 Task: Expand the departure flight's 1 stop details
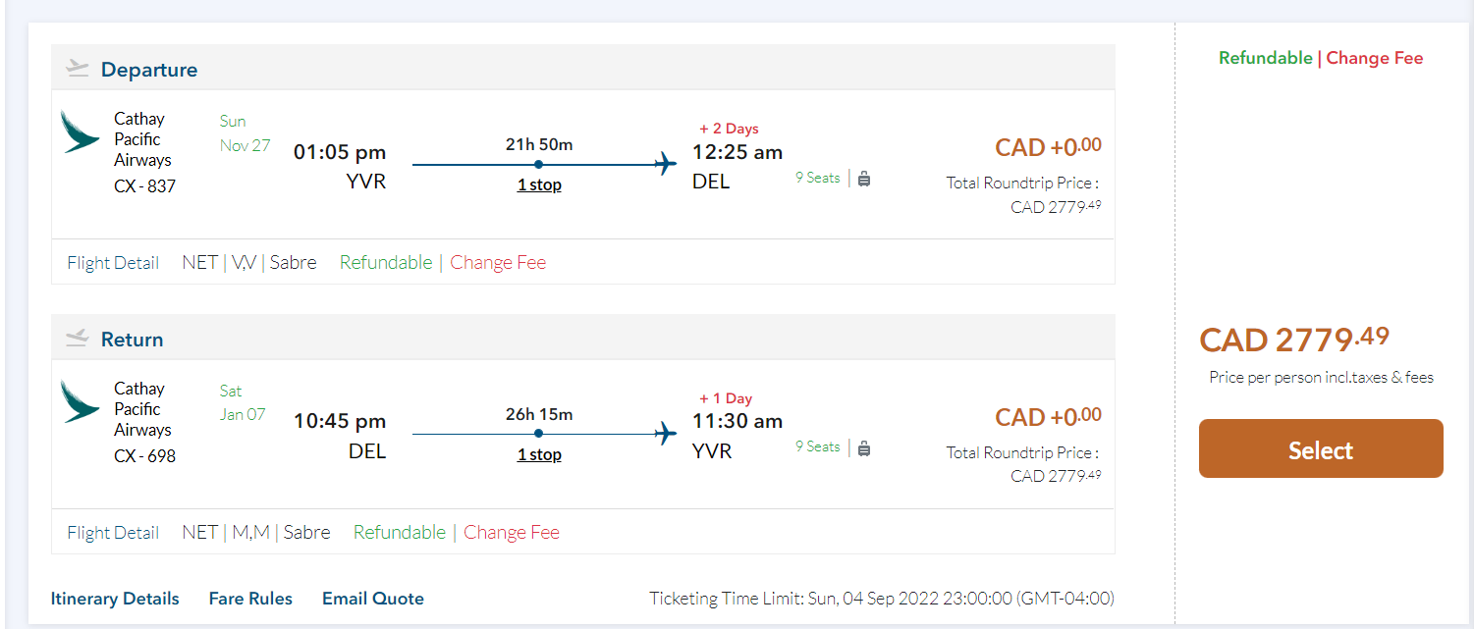[x=539, y=184]
